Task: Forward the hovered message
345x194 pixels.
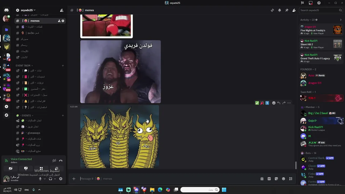Action: pyautogui.click(x=284, y=103)
